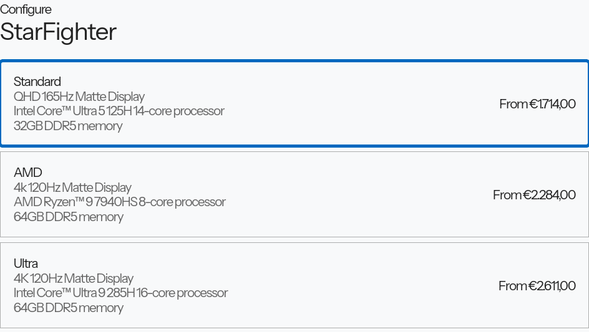
Task: Click the Ultra title text
Action: [x=26, y=263]
